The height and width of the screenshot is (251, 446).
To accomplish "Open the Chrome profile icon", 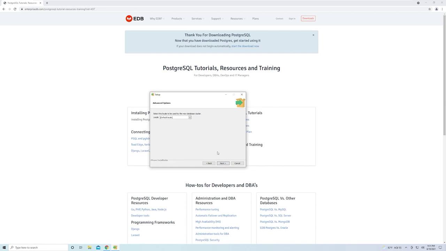I will click(x=436, y=9).
